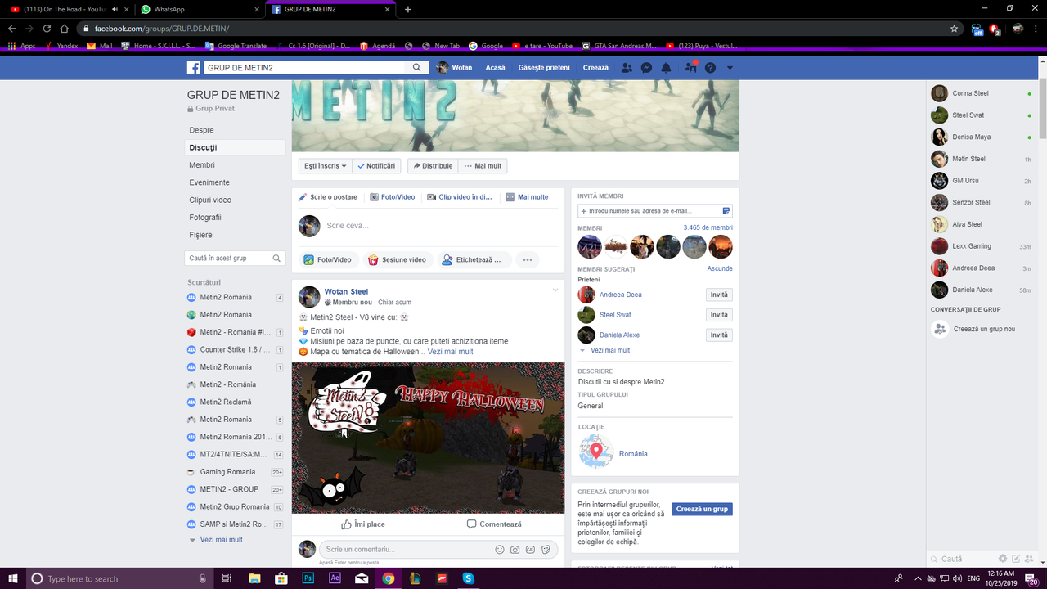Screen dimensions: 1047x589
Task: Click the friend requests icon in top bar
Action: coord(627,67)
